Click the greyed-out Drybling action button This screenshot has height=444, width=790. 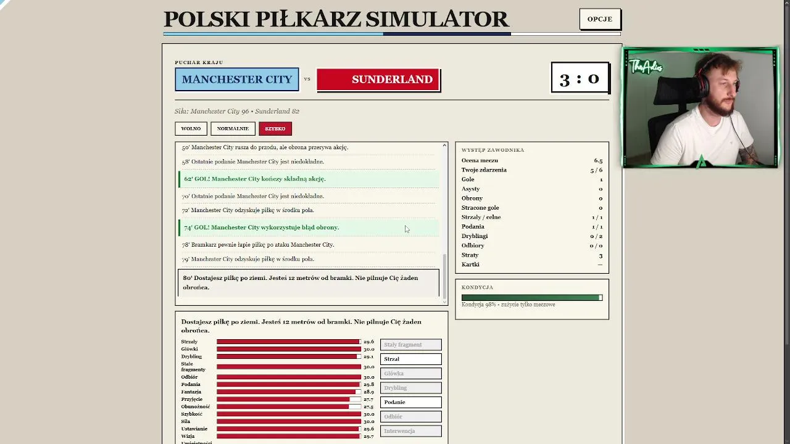(x=411, y=388)
